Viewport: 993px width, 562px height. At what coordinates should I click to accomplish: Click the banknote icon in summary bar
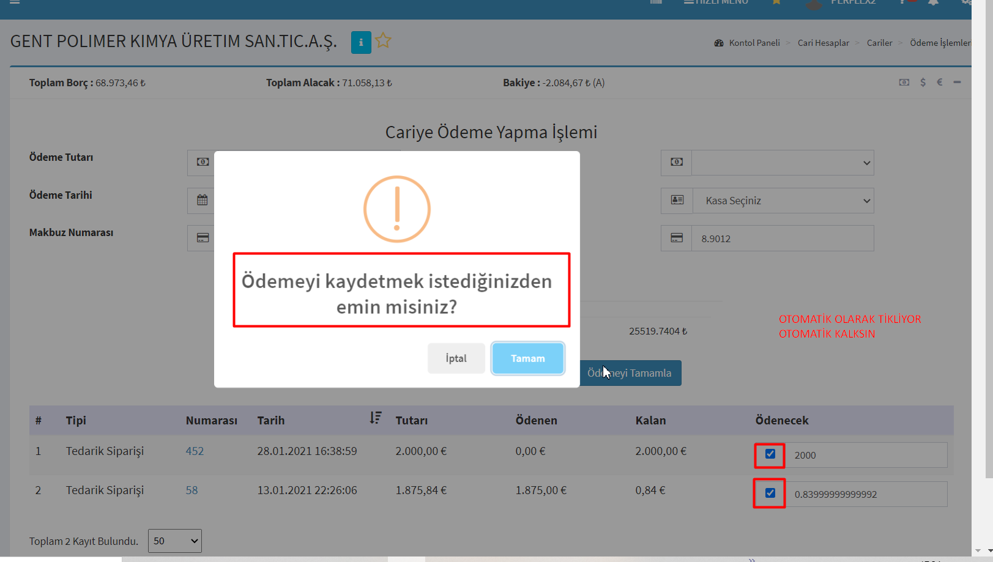pos(904,82)
